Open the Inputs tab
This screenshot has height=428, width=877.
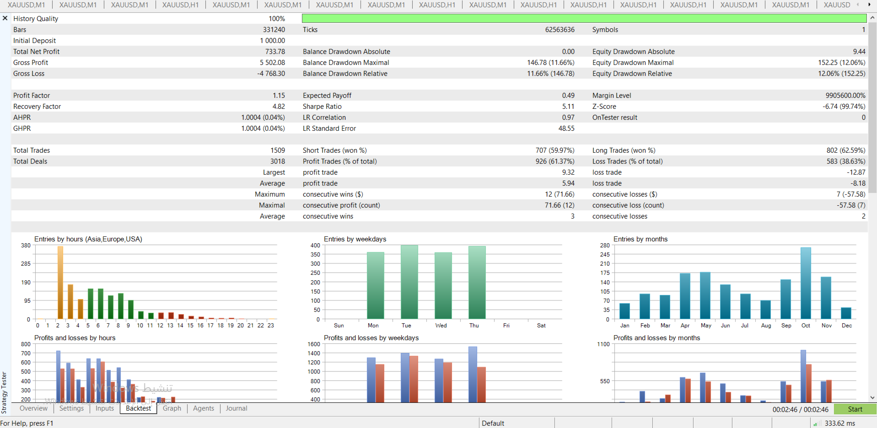point(105,408)
